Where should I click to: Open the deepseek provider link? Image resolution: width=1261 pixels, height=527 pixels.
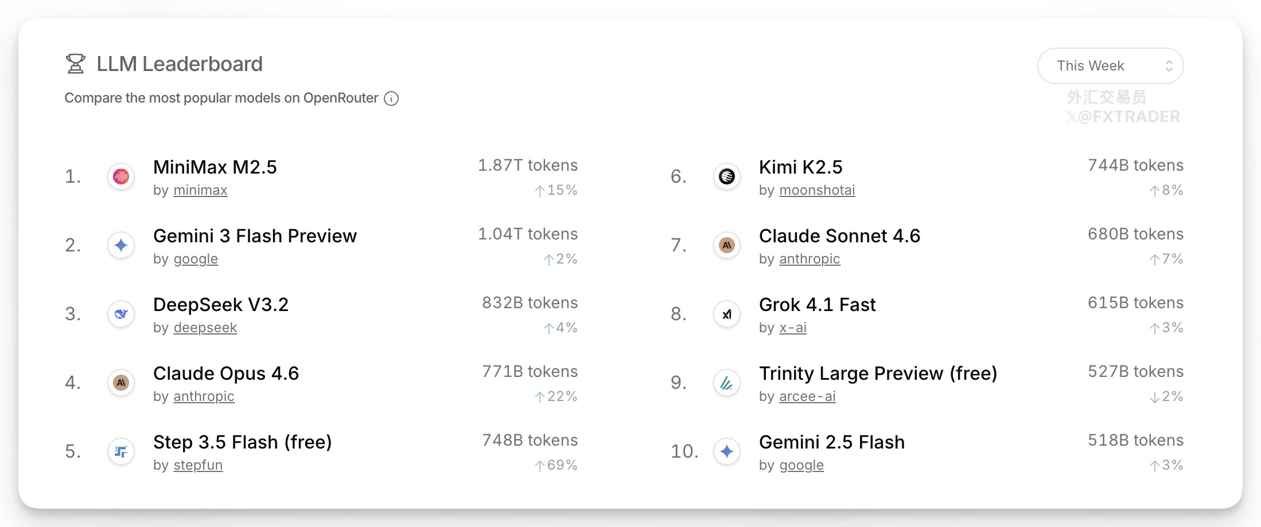click(205, 328)
